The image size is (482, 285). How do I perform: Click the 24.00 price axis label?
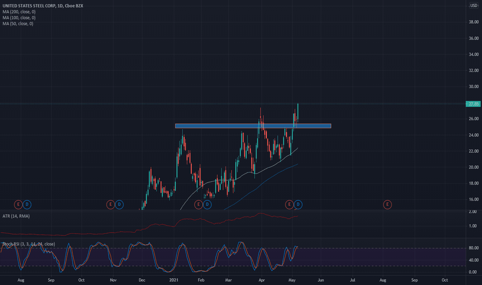(474, 135)
